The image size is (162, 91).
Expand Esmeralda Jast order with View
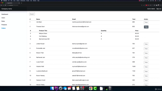tap(146, 49)
